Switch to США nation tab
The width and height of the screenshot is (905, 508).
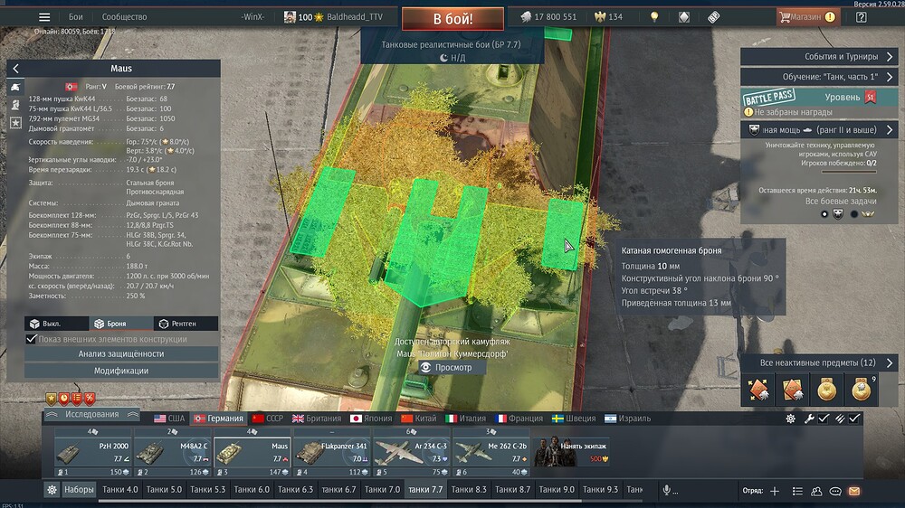[170, 419]
